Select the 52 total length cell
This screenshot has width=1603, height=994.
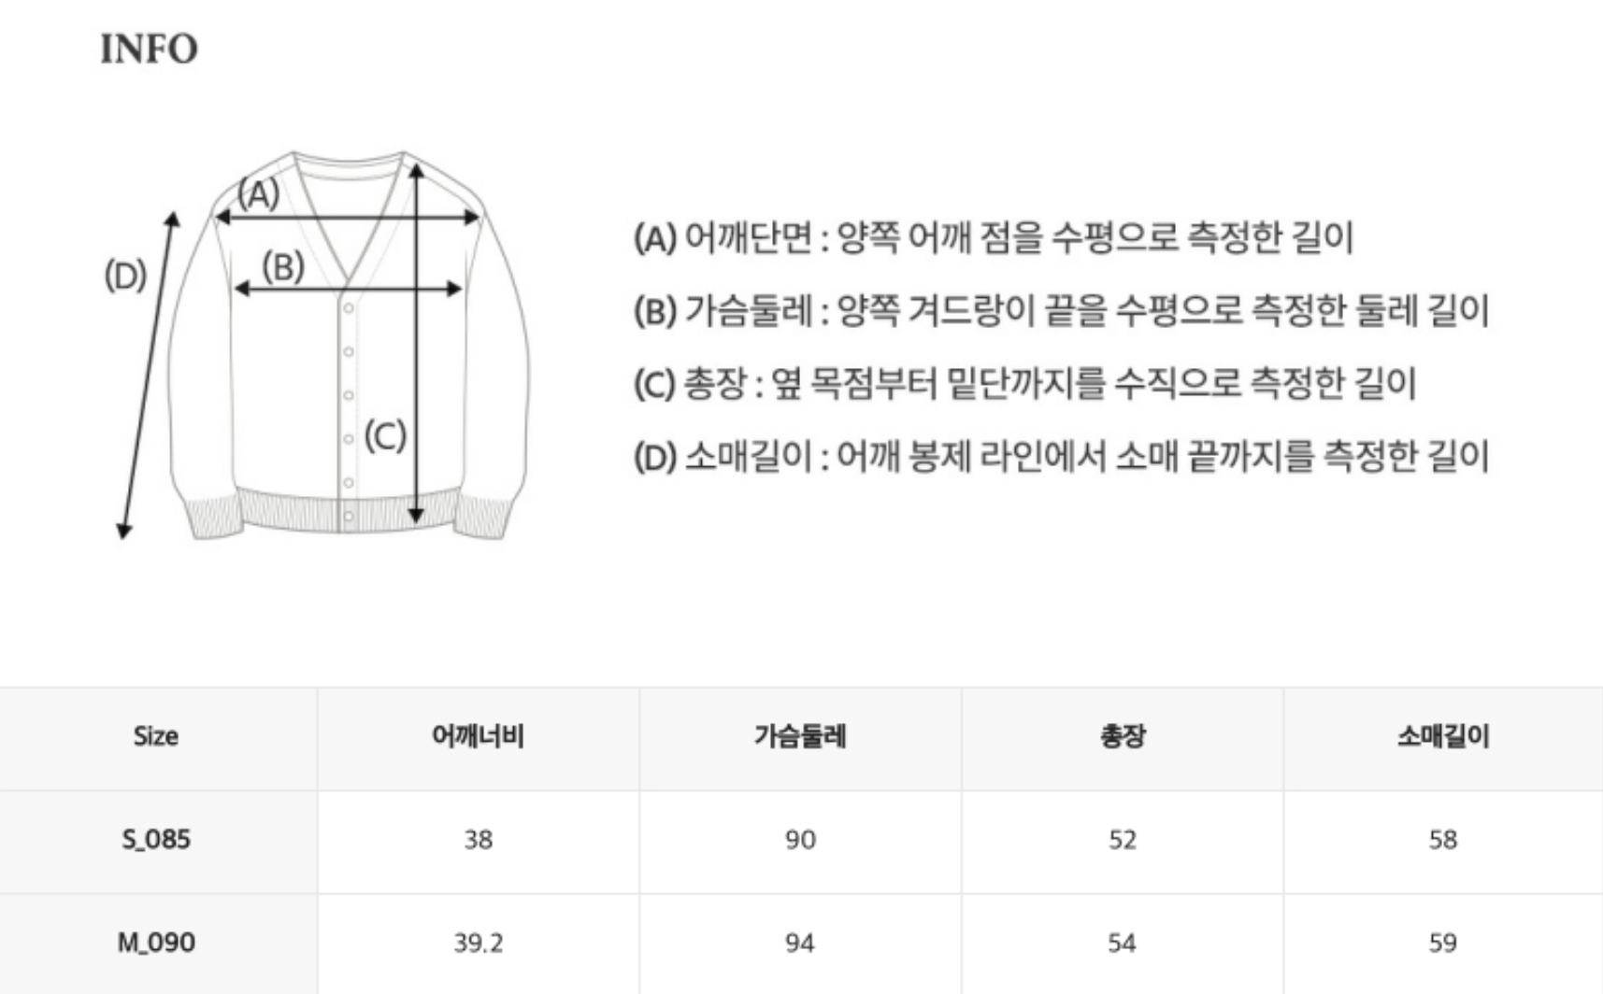(x=1122, y=839)
